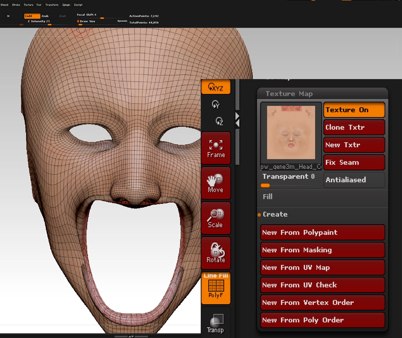
Task: Collapse the Texture Map panel header
Action: coord(289,94)
